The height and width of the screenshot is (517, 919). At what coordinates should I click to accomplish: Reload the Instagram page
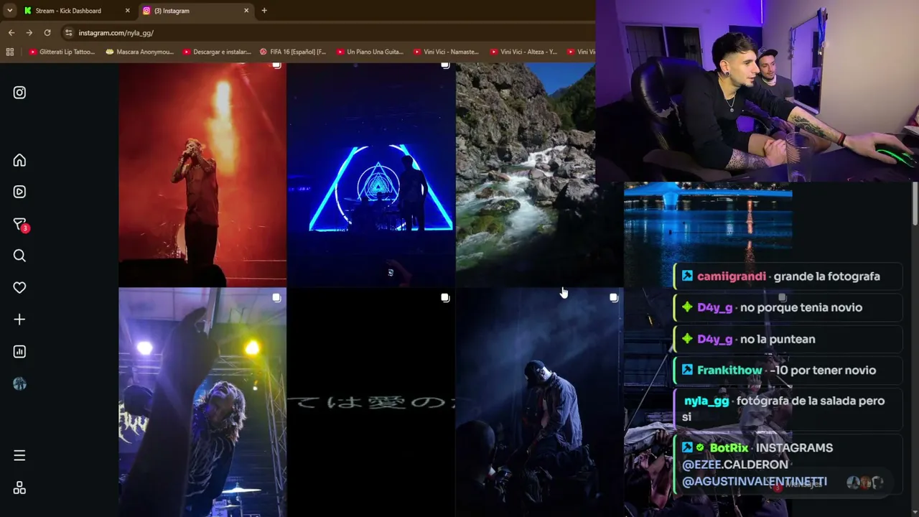(47, 32)
